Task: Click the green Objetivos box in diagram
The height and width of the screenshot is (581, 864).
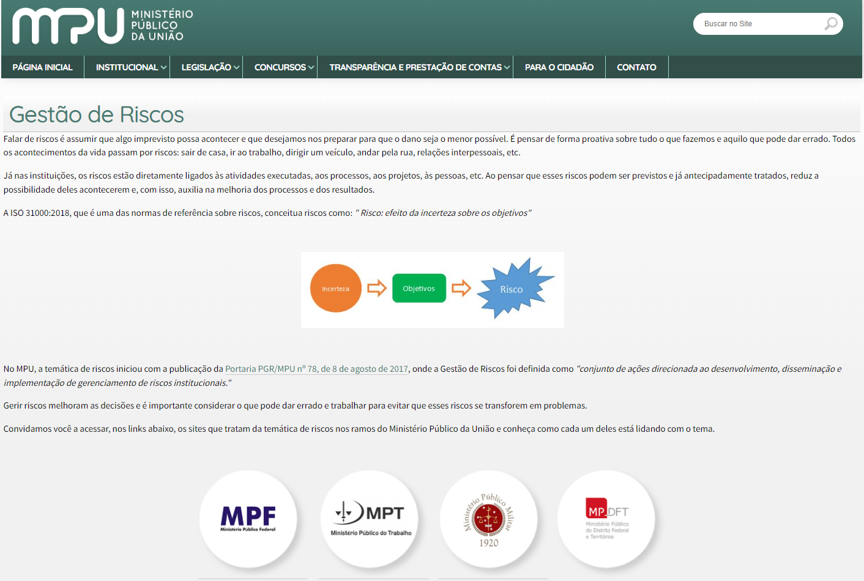Action: tap(419, 289)
